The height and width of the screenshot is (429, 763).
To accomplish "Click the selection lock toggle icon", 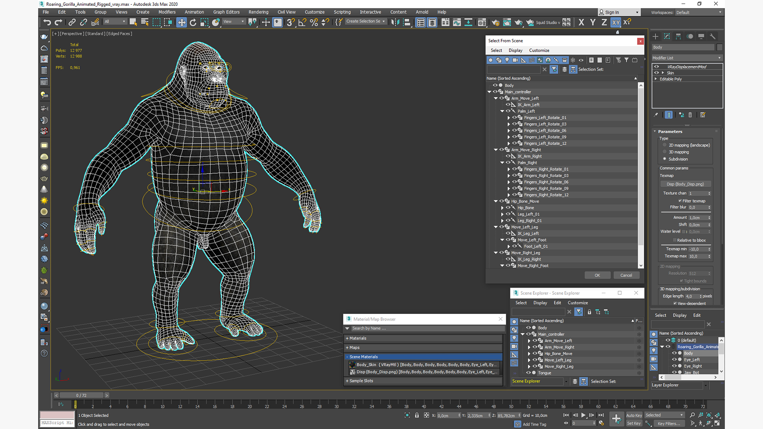I will pyautogui.click(x=417, y=415).
